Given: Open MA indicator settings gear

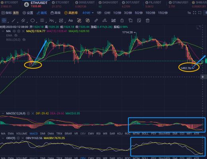Looking at the screenshot, I should click(19, 31).
